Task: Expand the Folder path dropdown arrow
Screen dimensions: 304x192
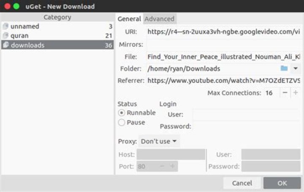Action: (x=296, y=69)
